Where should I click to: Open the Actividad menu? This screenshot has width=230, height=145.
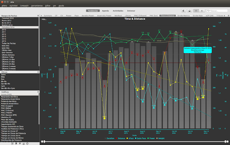click(14, 6)
